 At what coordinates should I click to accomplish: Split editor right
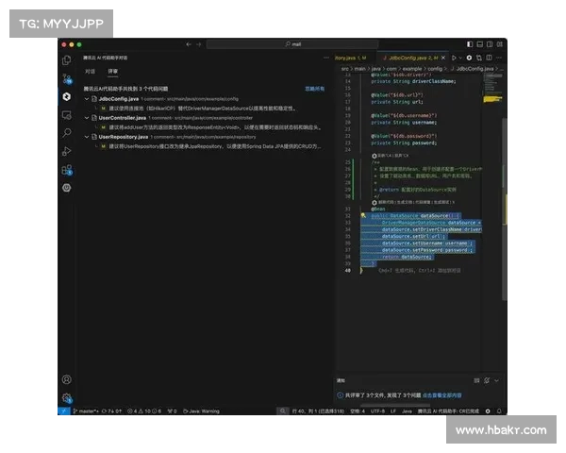pyautogui.click(x=489, y=58)
